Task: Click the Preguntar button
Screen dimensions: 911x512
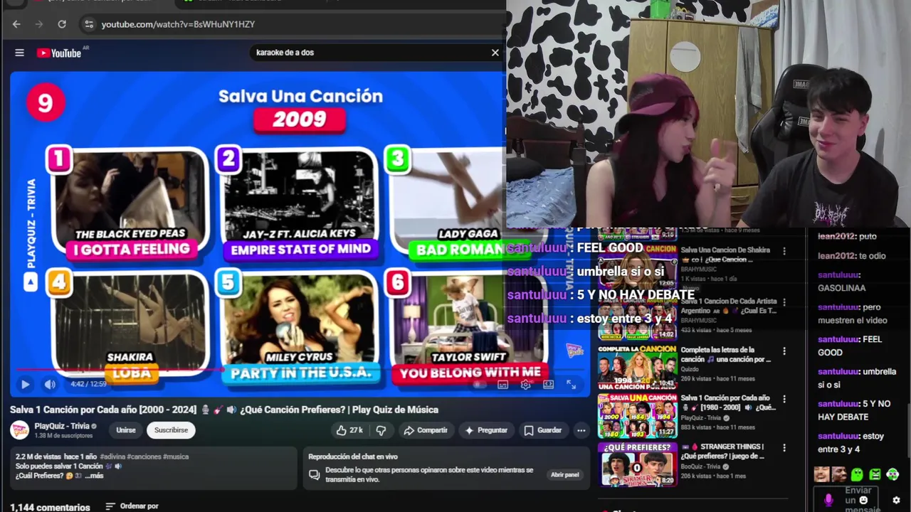Action: pos(486,430)
